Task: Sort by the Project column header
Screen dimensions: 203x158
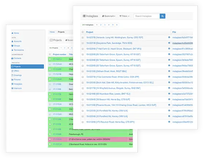Action: coord(90,32)
